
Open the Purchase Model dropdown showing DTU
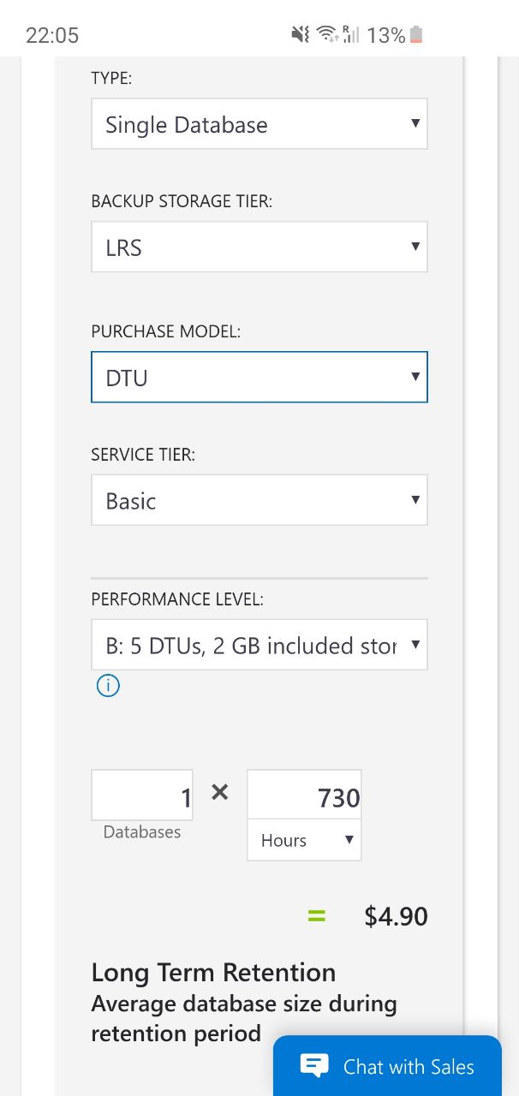[259, 377]
